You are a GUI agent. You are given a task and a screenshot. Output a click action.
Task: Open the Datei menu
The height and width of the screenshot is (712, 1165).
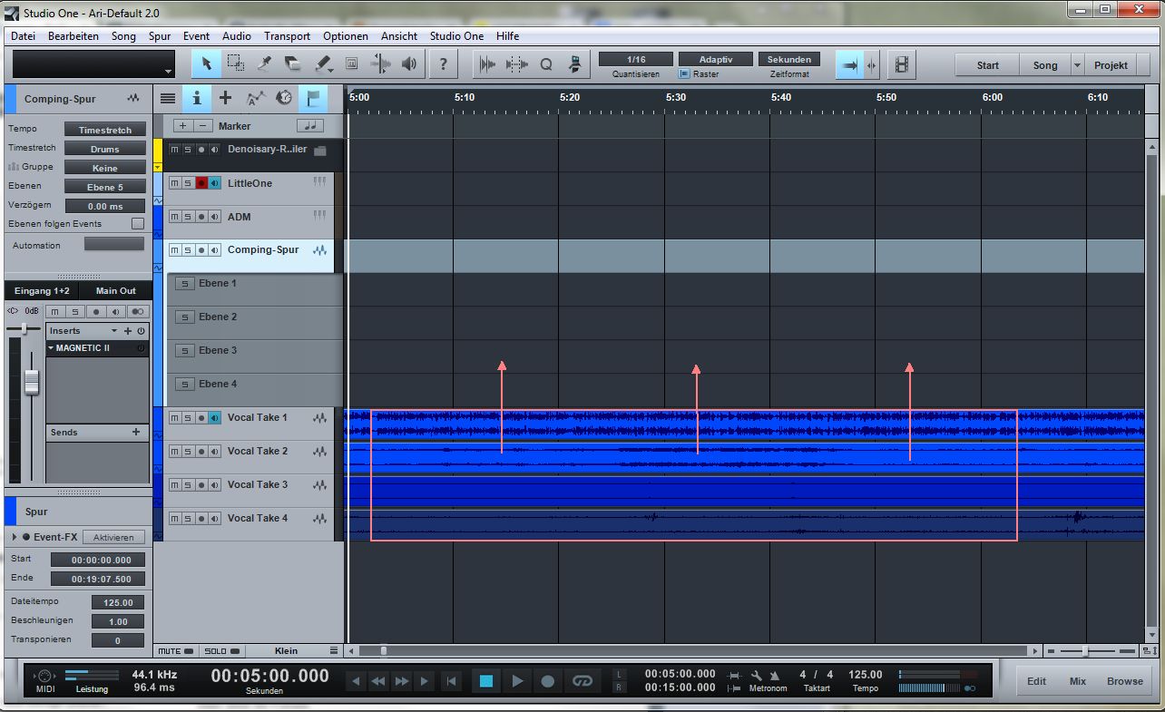[23, 36]
